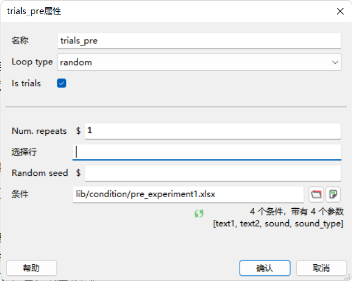
Task: Cancel with the 取消 button
Action: [x=321, y=268]
